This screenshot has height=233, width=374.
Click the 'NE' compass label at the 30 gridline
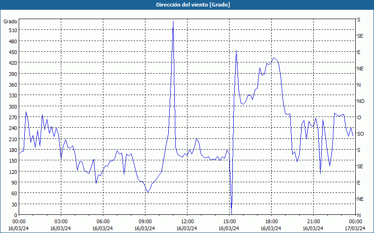(360, 199)
